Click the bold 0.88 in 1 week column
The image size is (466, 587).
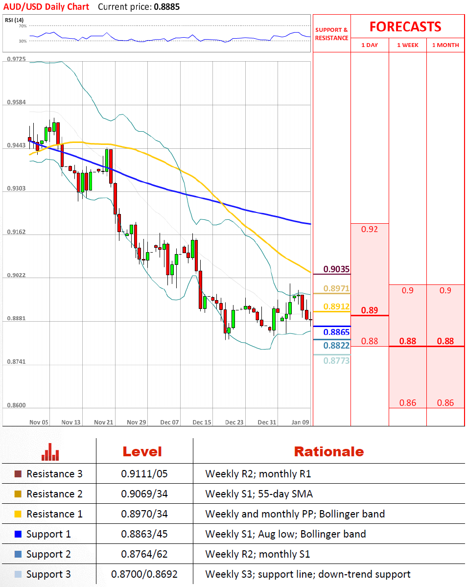coord(408,341)
